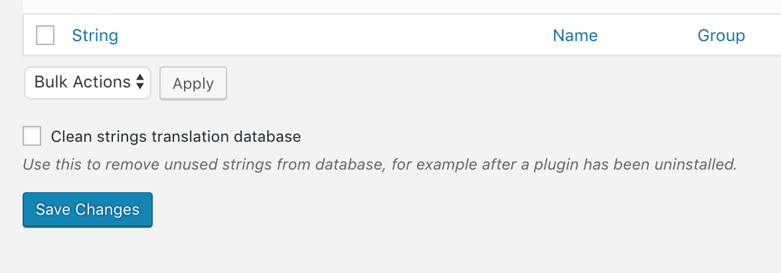This screenshot has height=273, width=781.
Task: Click the Group column heading
Action: [721, 35]
